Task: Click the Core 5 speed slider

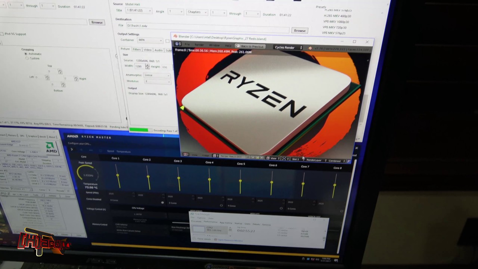Action: pyautogui.click(x=240, y=182)
